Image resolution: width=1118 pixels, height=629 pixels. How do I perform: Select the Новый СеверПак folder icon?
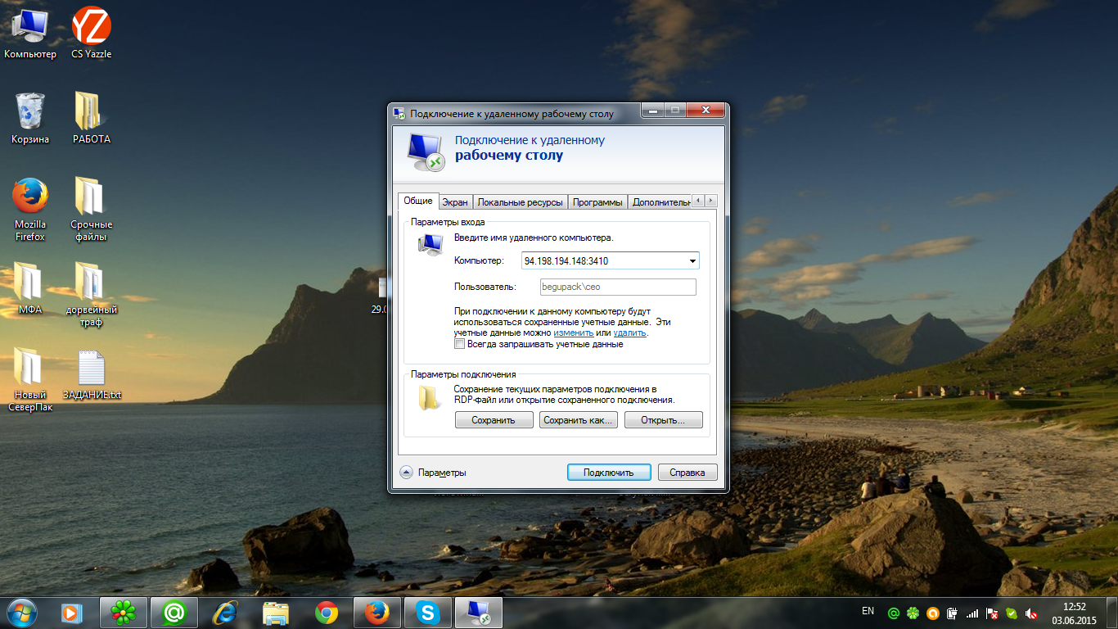point(30,380)
